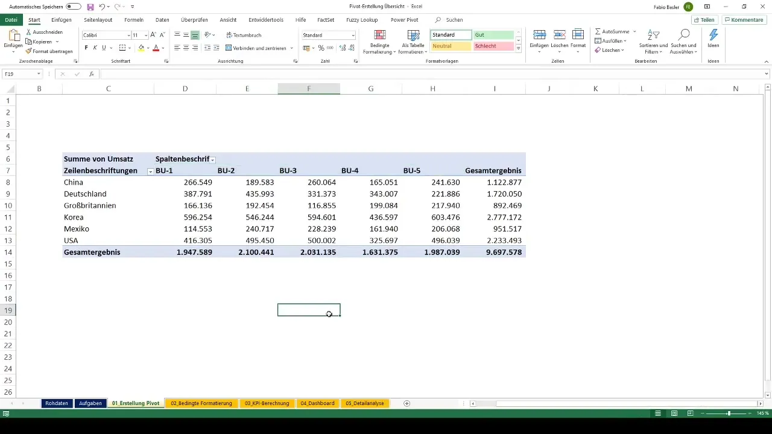772x434 pixels.
Task: Apply thousands separator (000) icon
Action: point(330,48)
